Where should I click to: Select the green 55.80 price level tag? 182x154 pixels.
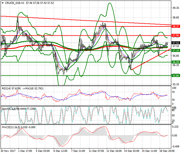(x=176, y=75)
